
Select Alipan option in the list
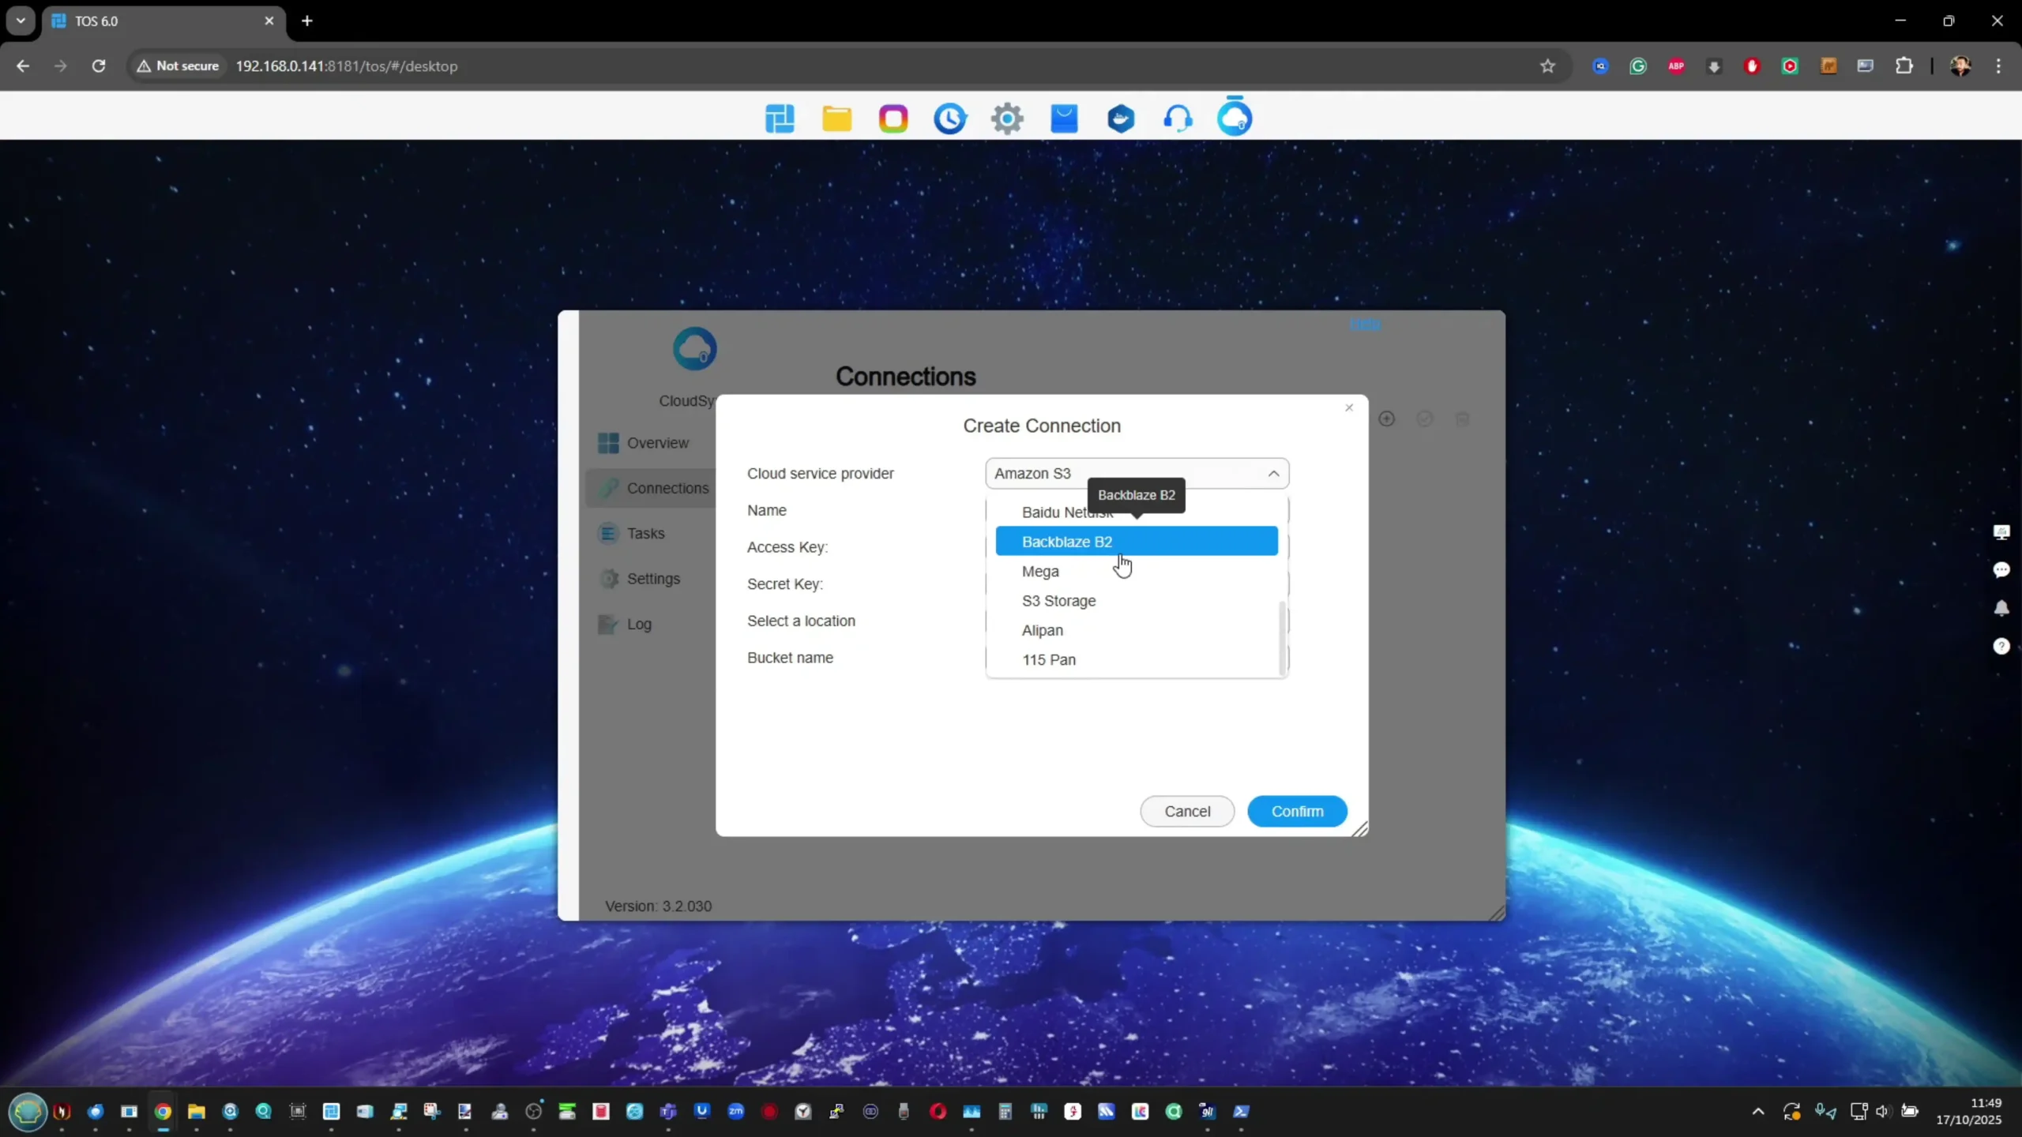point(1043,630)
